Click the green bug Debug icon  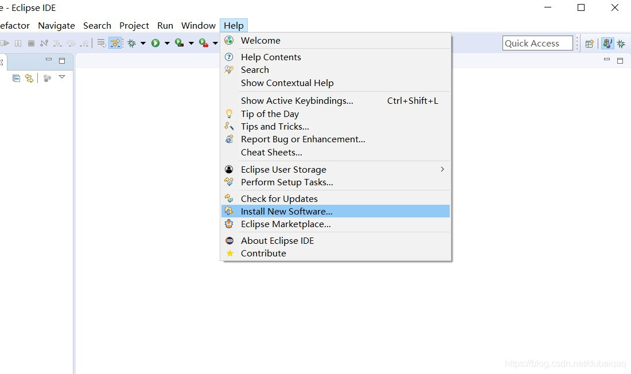pyautogui.click(x=131, y=43)
